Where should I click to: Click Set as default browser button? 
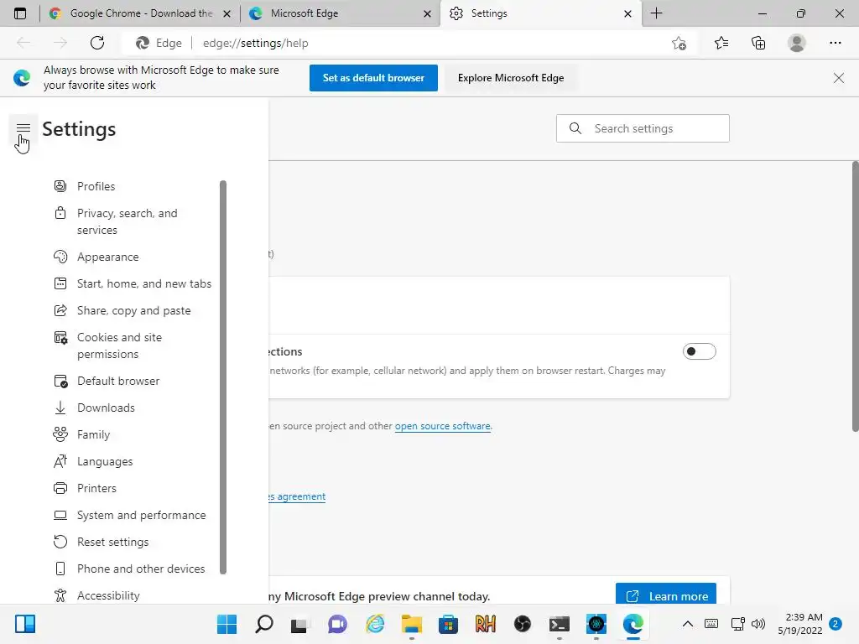click(x=373, y=78)
